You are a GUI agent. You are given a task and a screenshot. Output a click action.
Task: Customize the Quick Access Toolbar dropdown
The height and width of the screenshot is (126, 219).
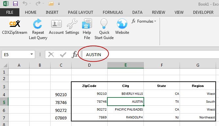(x=59, y=4)
